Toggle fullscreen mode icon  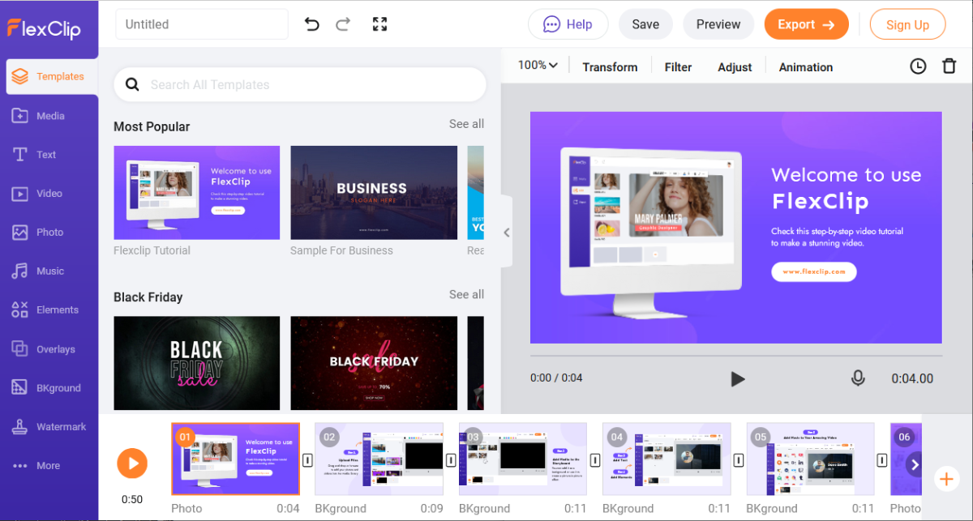379,24
